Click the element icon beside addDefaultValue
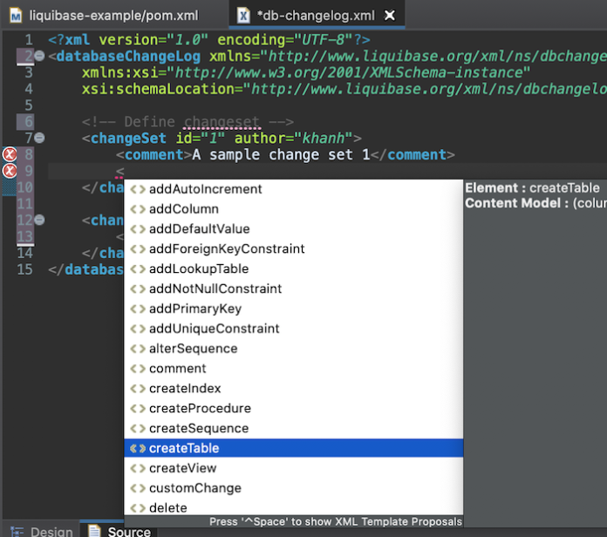Screen dimensions: 607x537 (x=138, y=229)
